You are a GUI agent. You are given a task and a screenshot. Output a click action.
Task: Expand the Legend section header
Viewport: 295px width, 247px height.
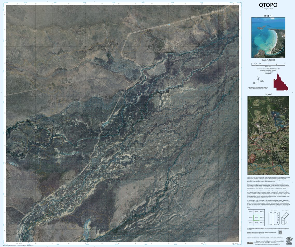click(268, 94)
